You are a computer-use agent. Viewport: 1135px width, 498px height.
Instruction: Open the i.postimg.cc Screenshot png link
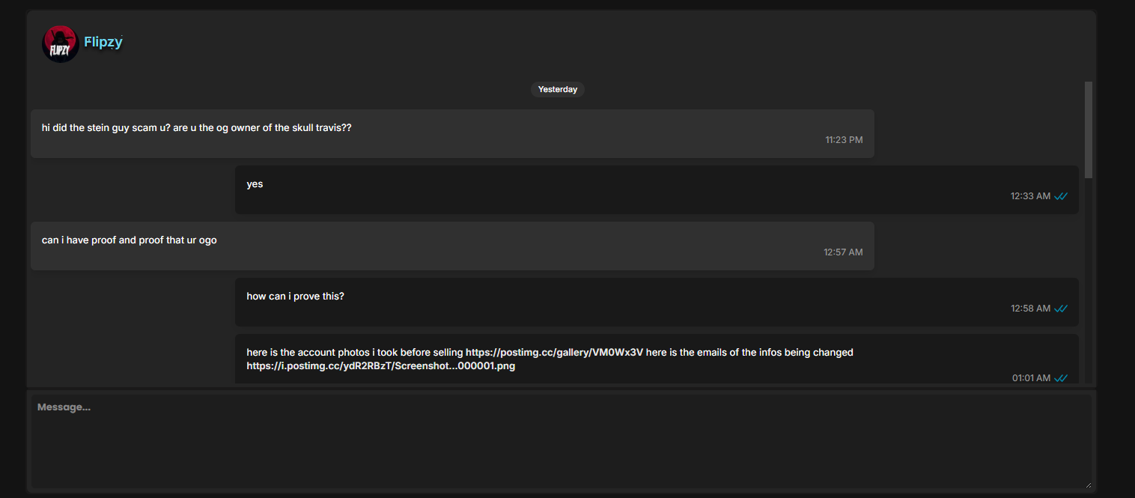[381, 367]
